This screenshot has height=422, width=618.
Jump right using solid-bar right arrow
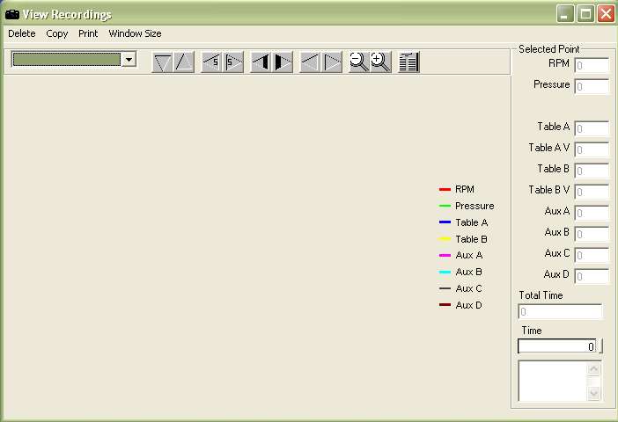tap(283, 62)
